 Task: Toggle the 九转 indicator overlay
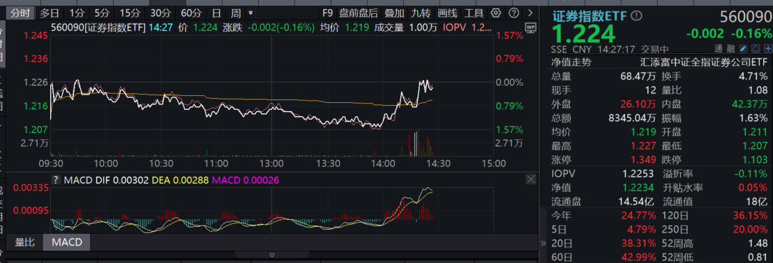click(421, 13)
